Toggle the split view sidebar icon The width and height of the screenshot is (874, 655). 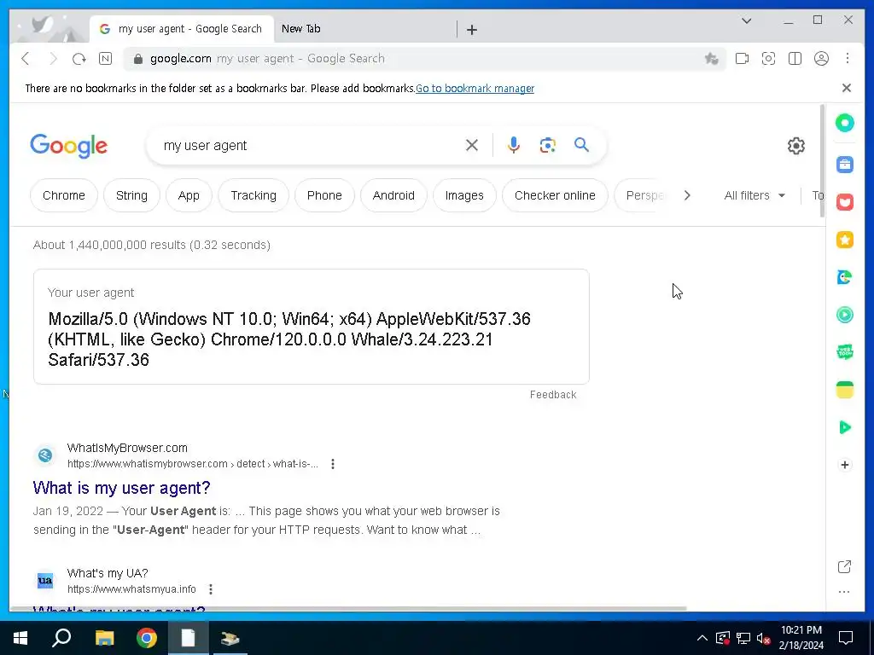click(x=795, y=59)
